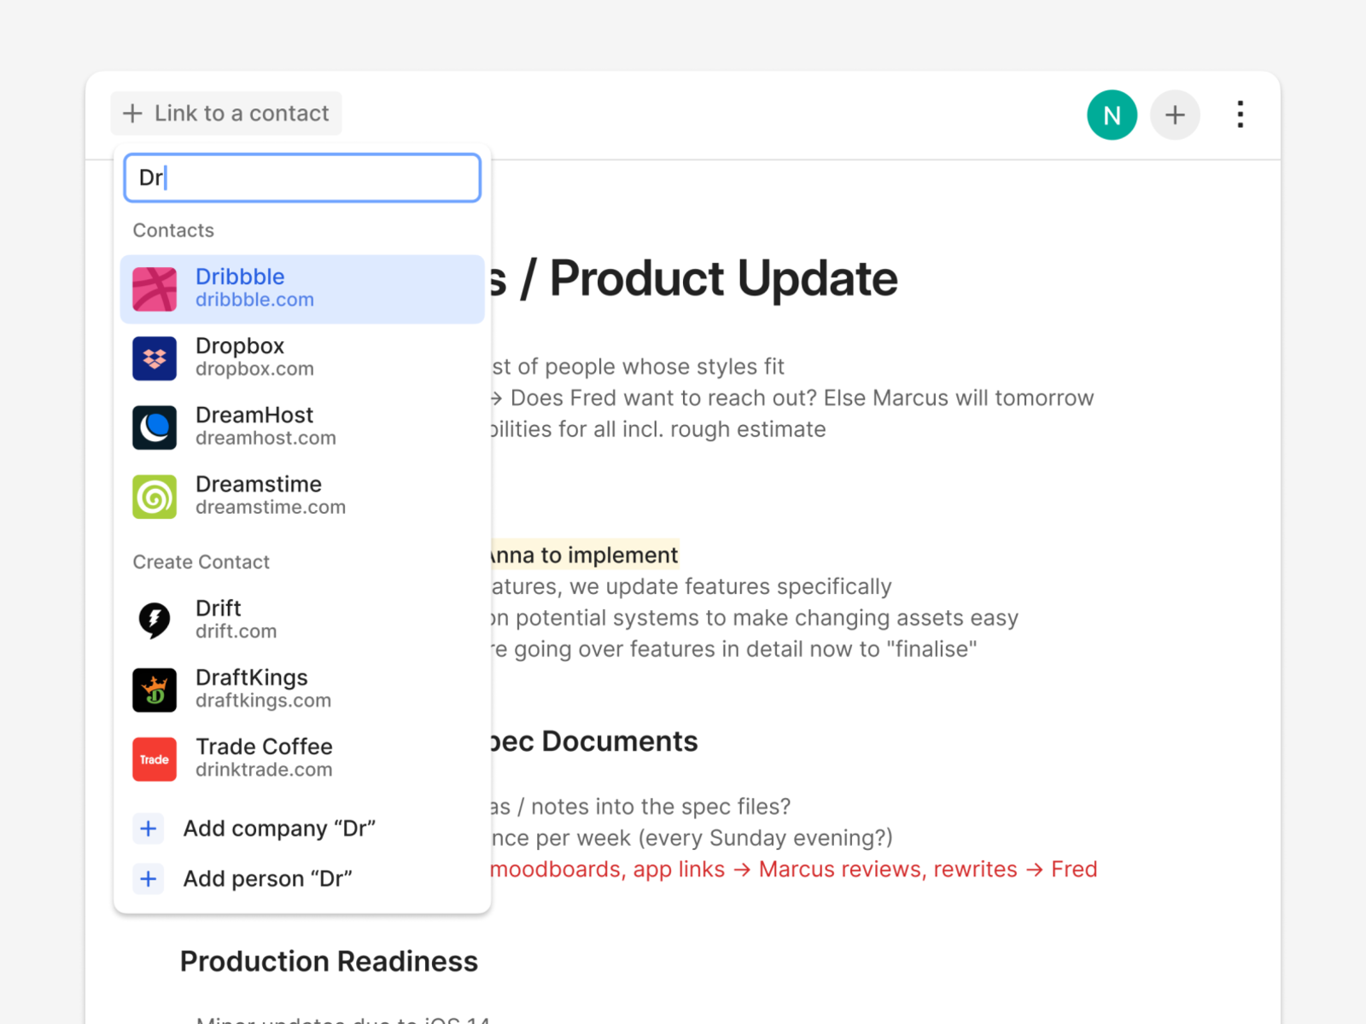Click the 'ec Documents' heading
The width and height of the screenshot is (1366, 1024).
595,742
